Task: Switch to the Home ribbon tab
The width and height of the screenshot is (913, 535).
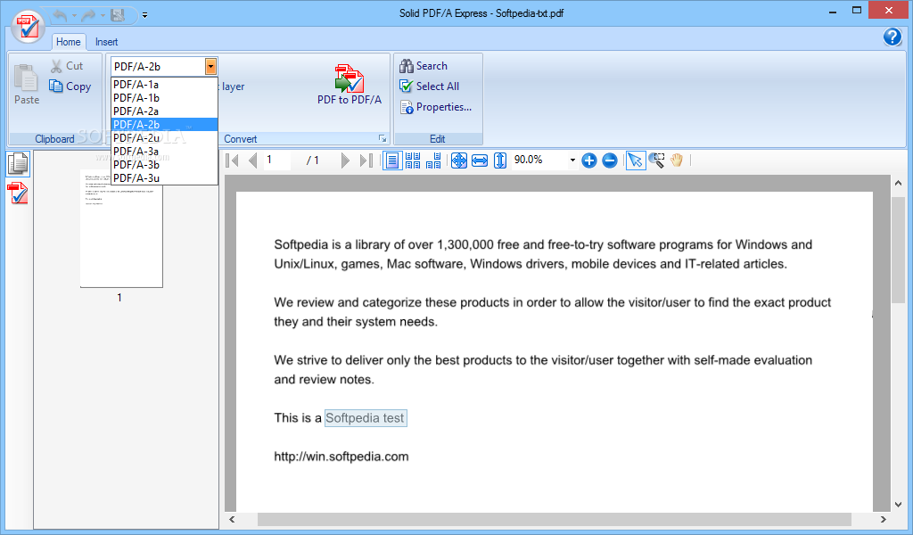Action: pos(68,42)
